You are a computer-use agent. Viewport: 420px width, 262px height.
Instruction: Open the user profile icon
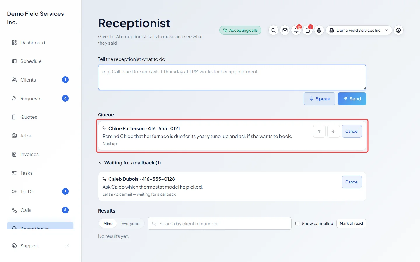click(398, 30)
